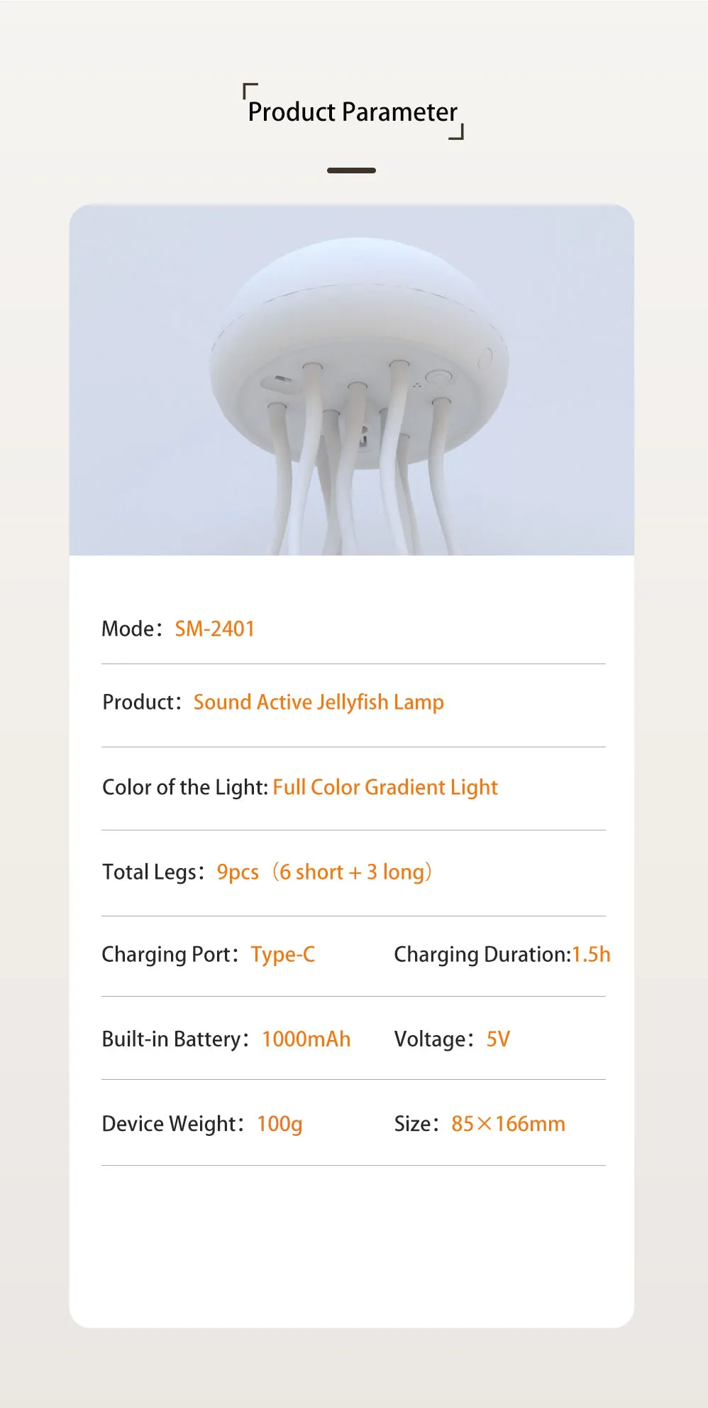
Task: Click the 1000mAh battery value
Action: pos(306,1039)
